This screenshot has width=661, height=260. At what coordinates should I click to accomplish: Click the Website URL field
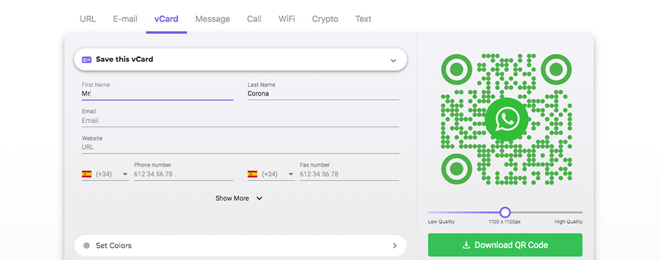240,148
